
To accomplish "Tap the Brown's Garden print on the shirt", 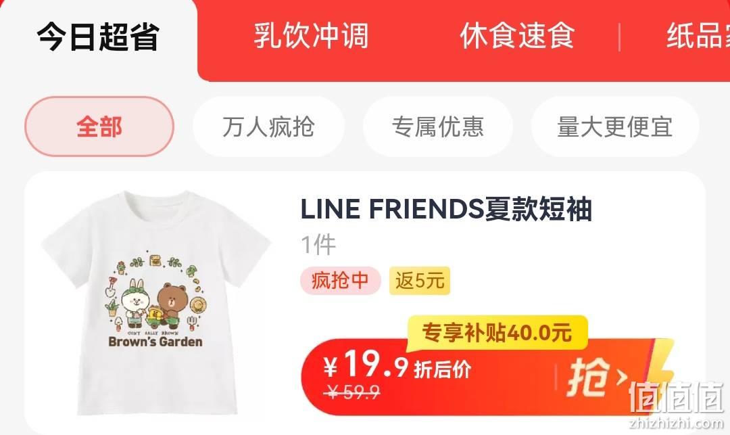I will click(155, 342).
